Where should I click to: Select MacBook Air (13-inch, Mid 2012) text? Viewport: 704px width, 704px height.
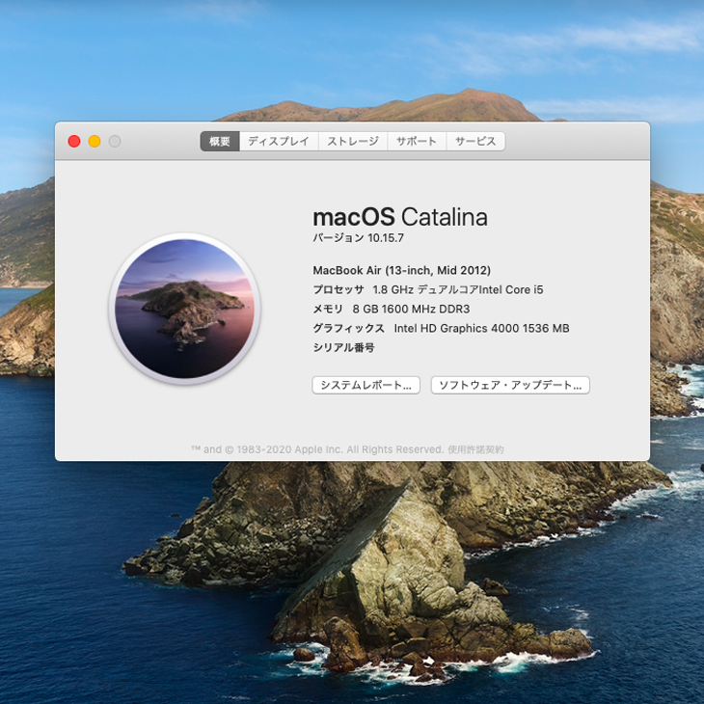pyautogui.click(x=402, y=270)
